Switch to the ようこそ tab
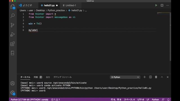 tap(27, 5)
